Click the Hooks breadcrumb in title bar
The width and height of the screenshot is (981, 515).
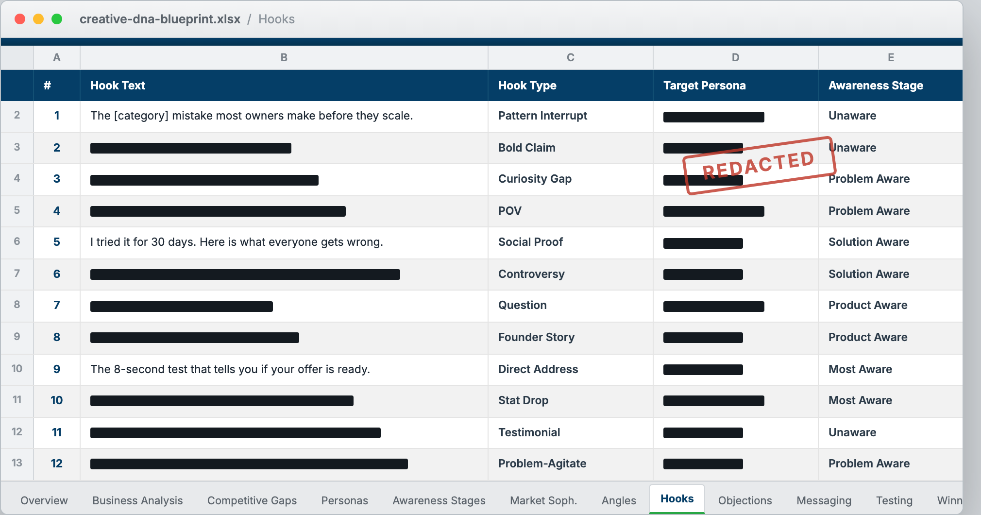pos(276,19)
